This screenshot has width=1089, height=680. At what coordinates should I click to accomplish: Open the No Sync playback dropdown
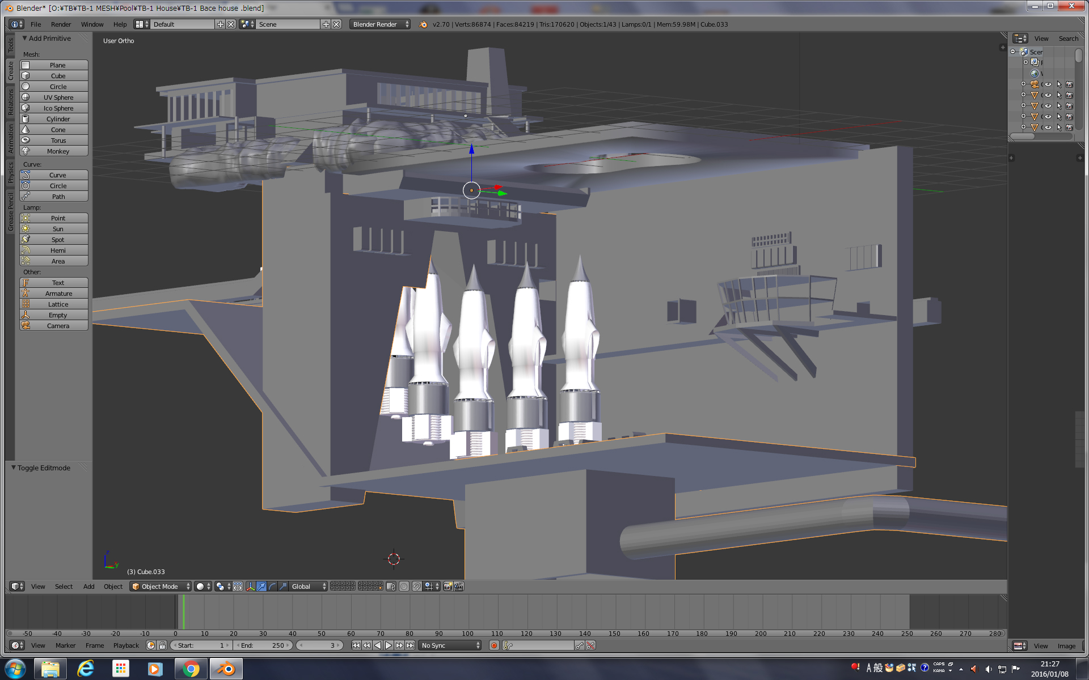tap(450, 645)
